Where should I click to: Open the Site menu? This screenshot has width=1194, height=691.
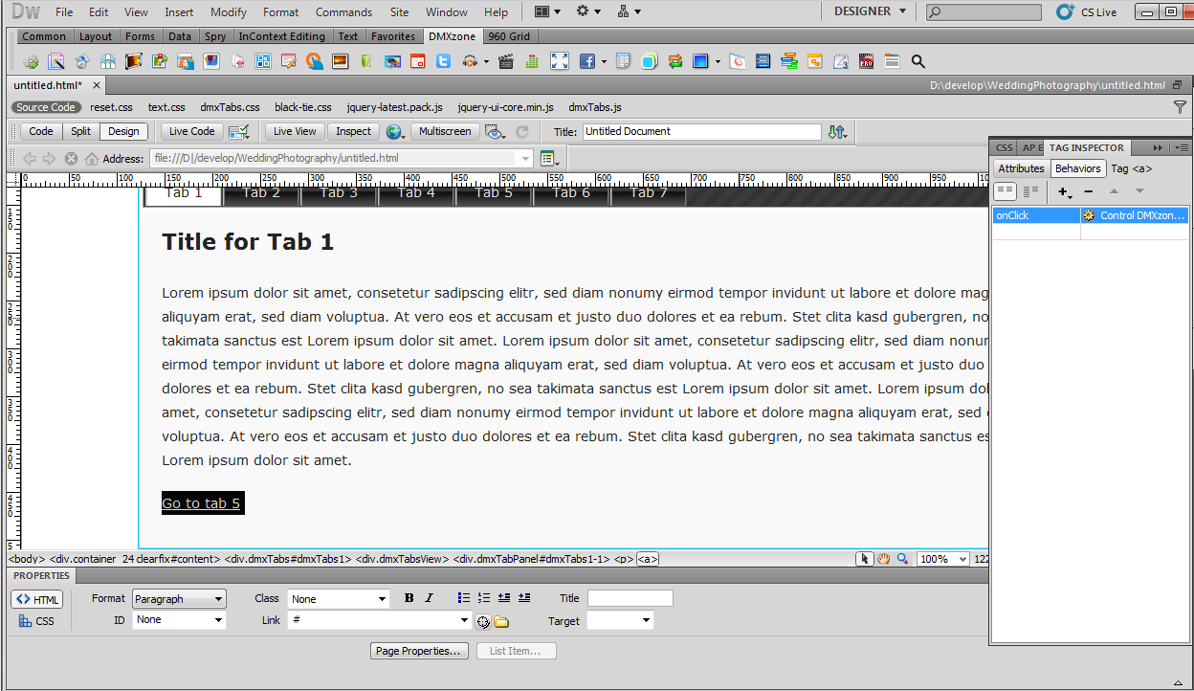[x=400, y=12]
